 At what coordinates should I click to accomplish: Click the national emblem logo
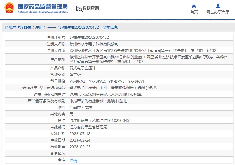9,8
